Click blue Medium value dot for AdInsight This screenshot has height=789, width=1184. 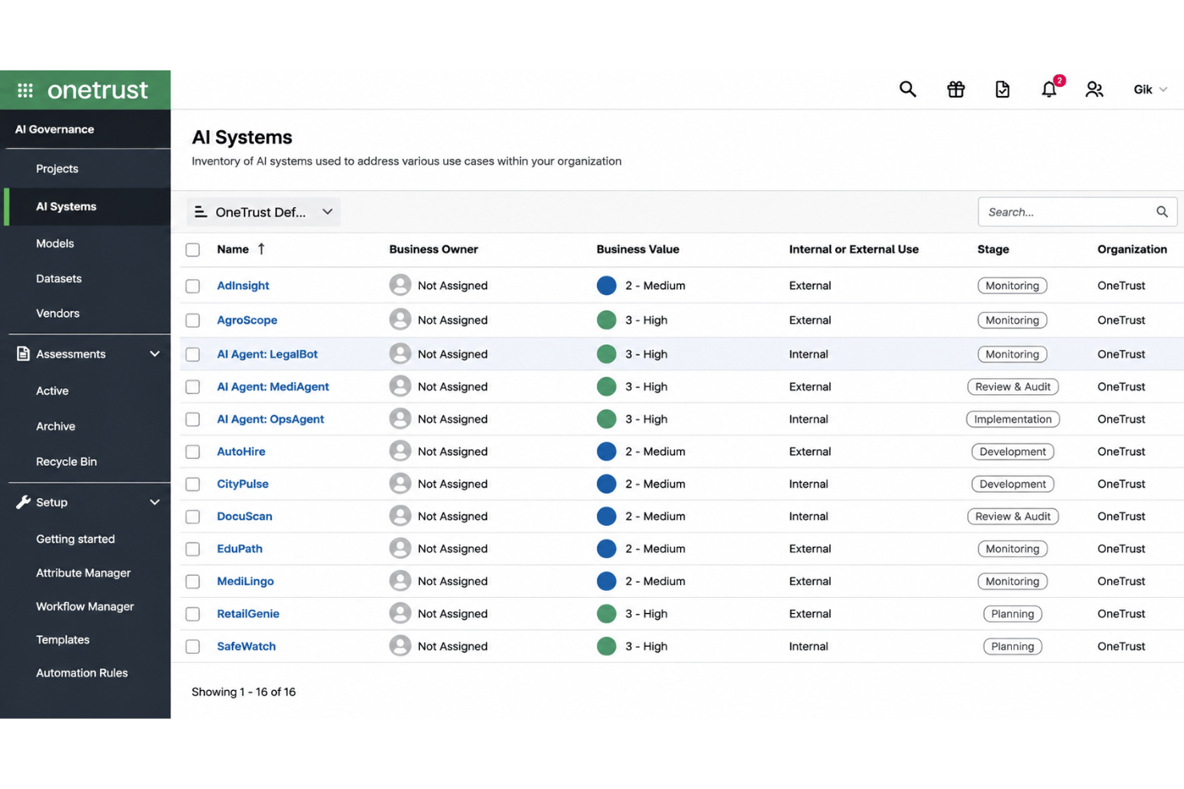tap(606, 285)
